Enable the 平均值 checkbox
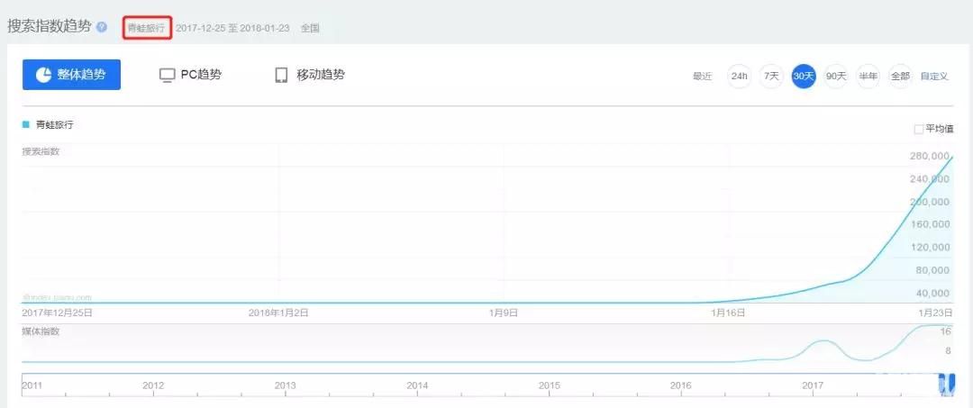The height and width of the screenshot is (408, 973). tap(919, 129)
